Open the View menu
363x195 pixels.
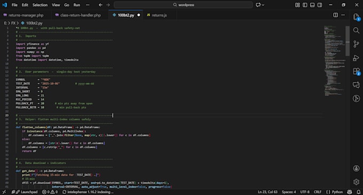click(x=56, y=5)
